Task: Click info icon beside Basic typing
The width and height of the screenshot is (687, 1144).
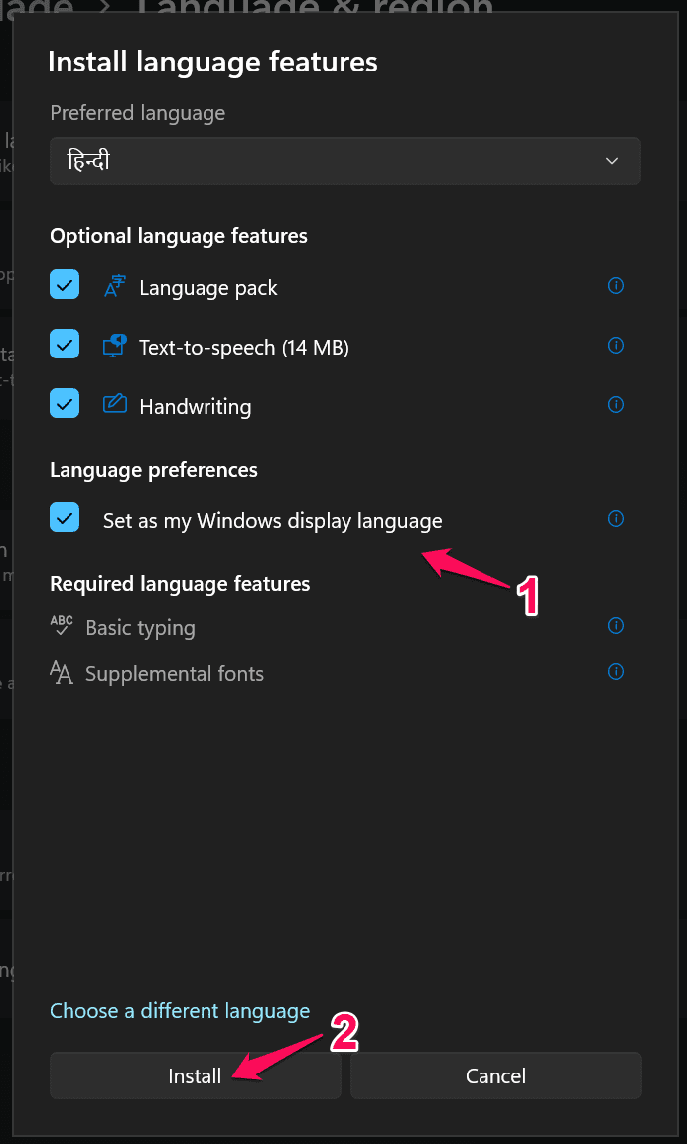Action: 616,626
